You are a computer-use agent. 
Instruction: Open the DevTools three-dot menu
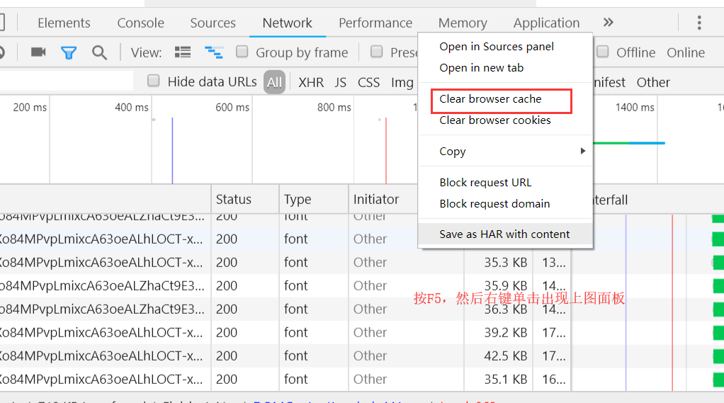pyautogui.click(x=699, y=23)
